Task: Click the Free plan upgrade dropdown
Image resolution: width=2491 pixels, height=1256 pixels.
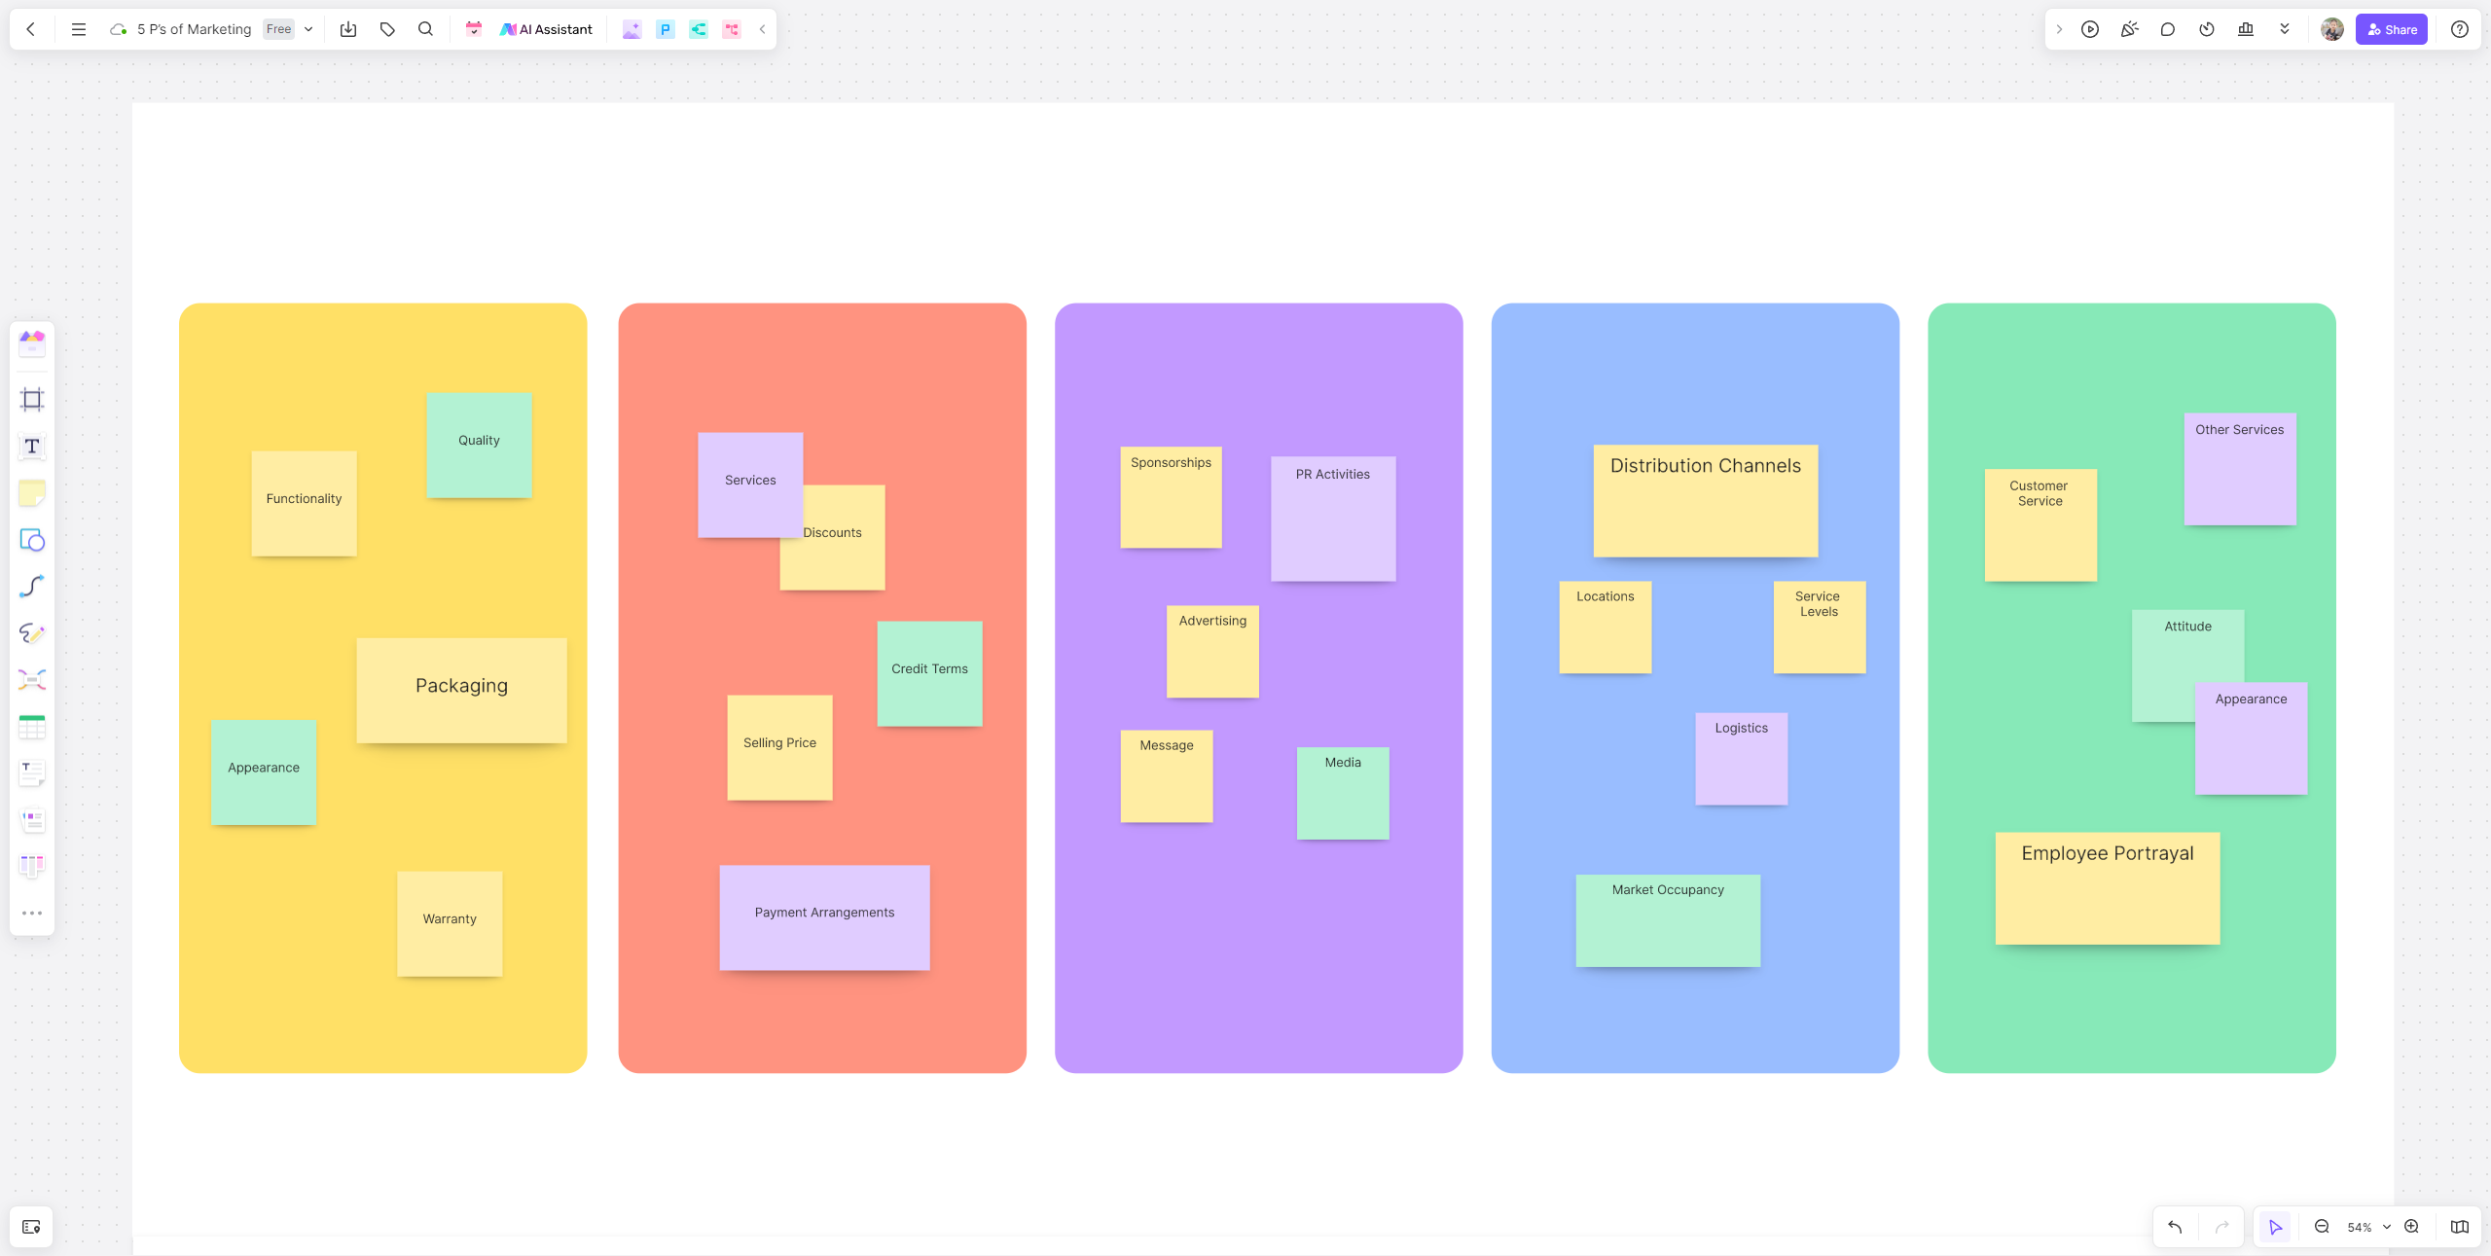Action: (287, 30)
